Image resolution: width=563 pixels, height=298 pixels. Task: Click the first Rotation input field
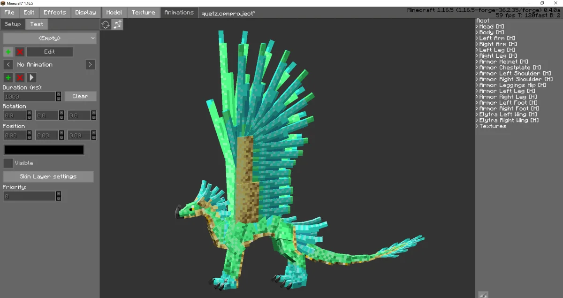tap(15, 115)
